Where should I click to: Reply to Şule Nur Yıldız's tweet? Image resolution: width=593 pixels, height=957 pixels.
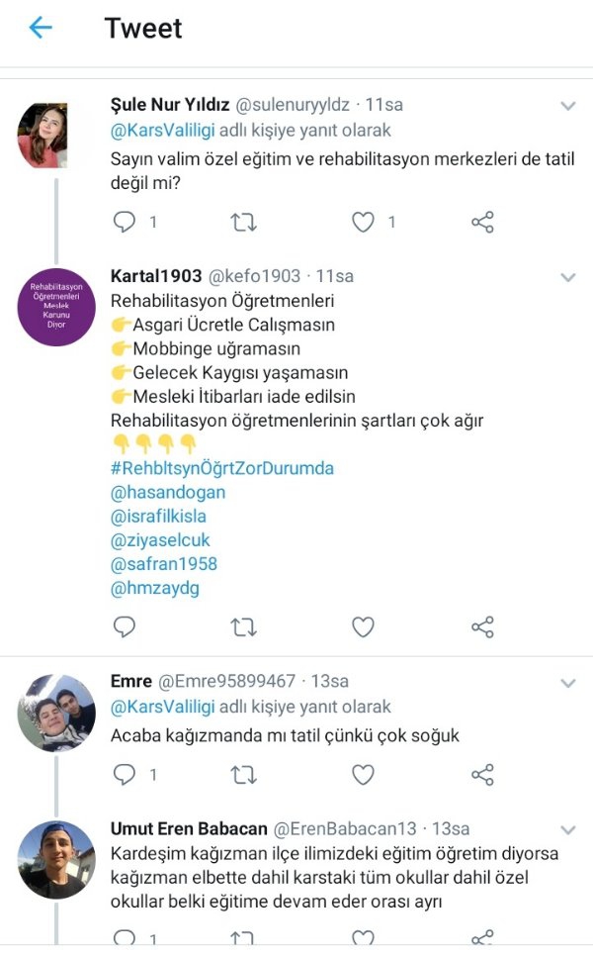pos(125,222)
